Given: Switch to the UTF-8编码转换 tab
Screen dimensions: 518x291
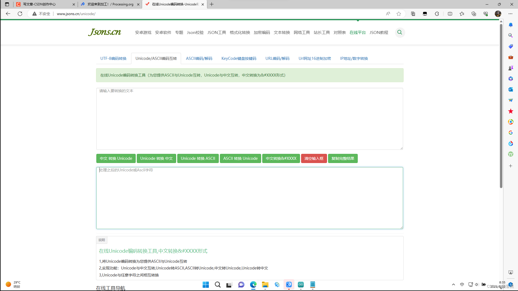Looking at the screenshot, I should pyautogui.click(x=113, y=58).
